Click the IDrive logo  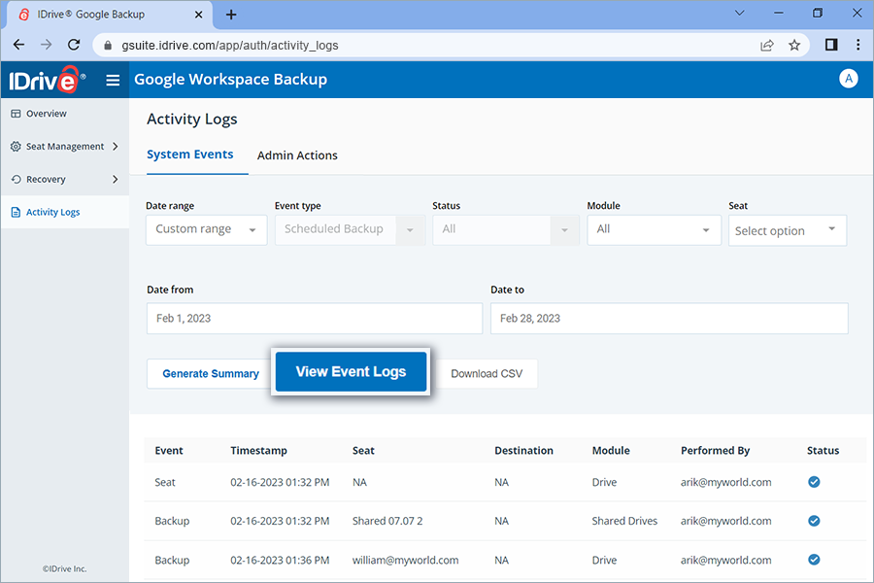44,80
